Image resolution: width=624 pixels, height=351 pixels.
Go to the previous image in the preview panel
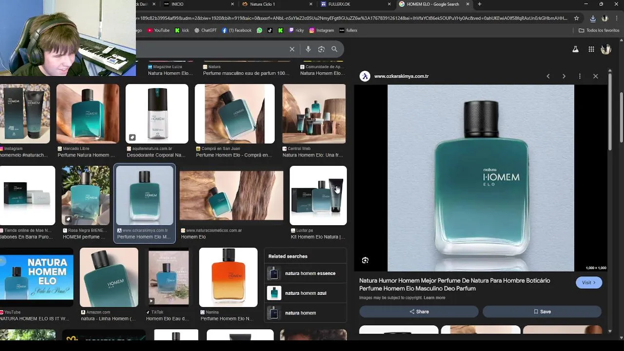click(548, 76)
